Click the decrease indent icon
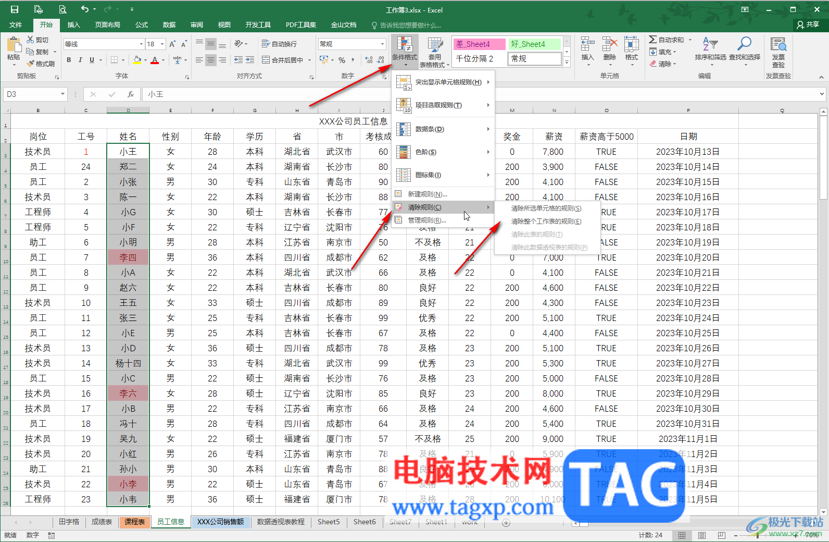 click(238, 60)
